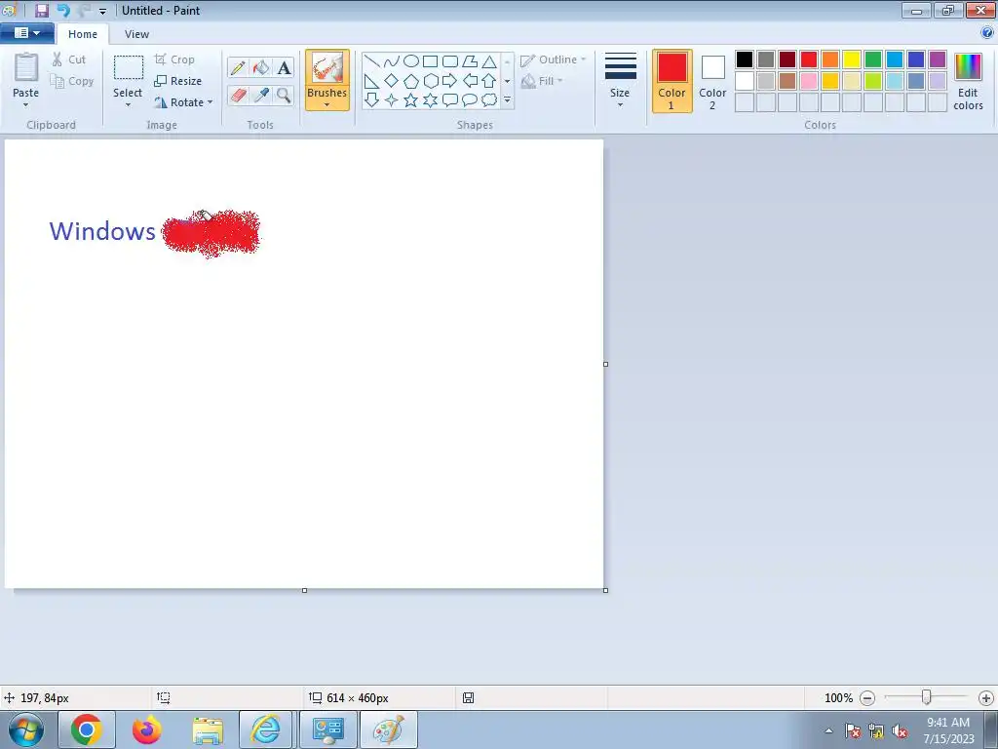This screenshot has height=749, width=998.
Task: Choose the Polygon shape
Action: tap(470, 61)
